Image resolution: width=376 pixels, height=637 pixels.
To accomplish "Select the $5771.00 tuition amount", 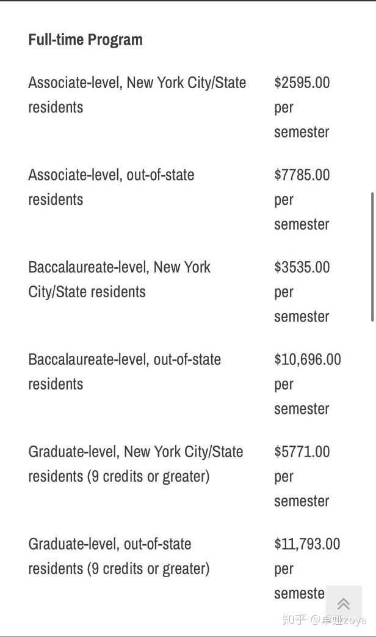I will point(302,452).
